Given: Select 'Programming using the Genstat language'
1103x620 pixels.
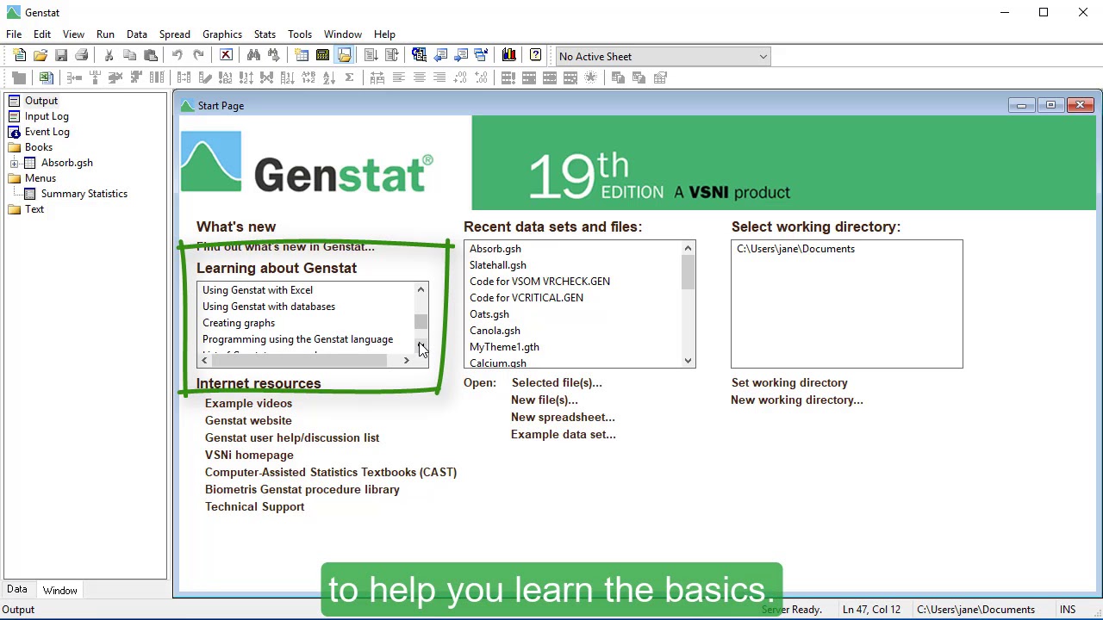Looking at the screenshot, I should coord(297,339).
